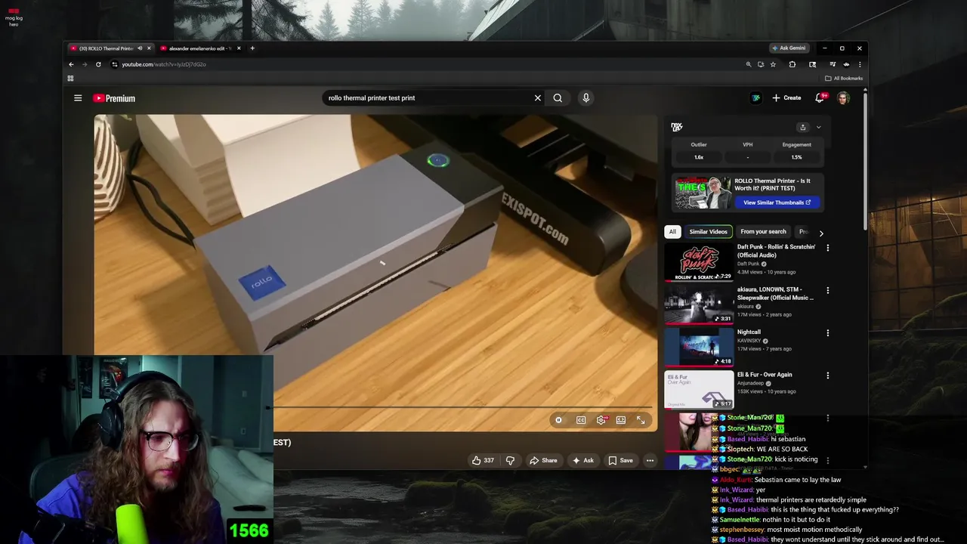Select the From your search chip
Screen dimensions: 967x544
tap(763, 232)
